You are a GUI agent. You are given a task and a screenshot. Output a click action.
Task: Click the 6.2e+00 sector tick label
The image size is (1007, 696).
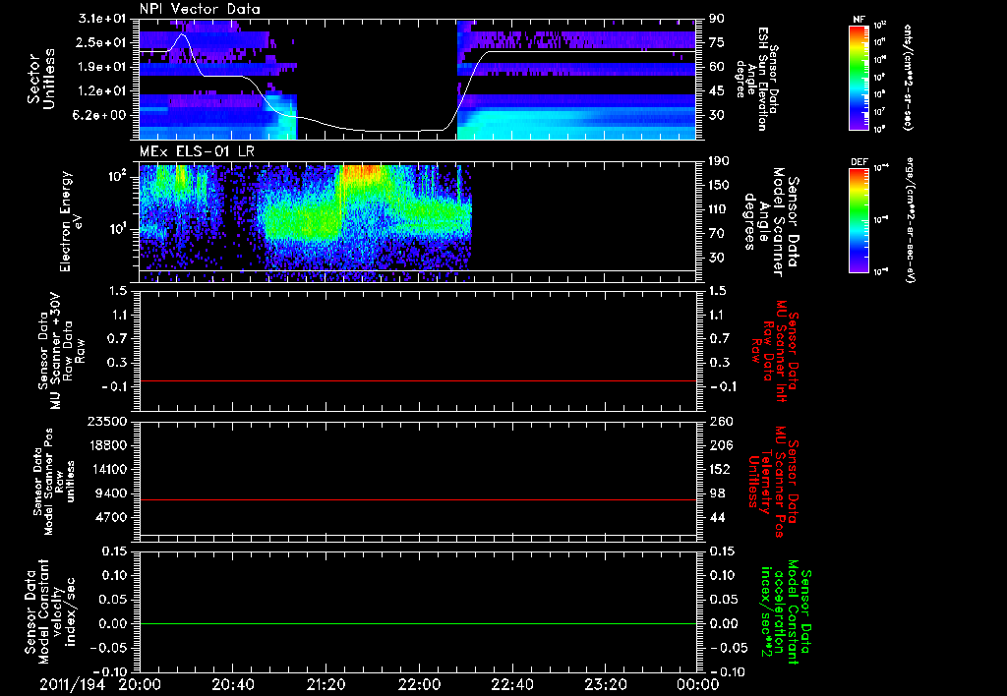[x=102, y=115]
